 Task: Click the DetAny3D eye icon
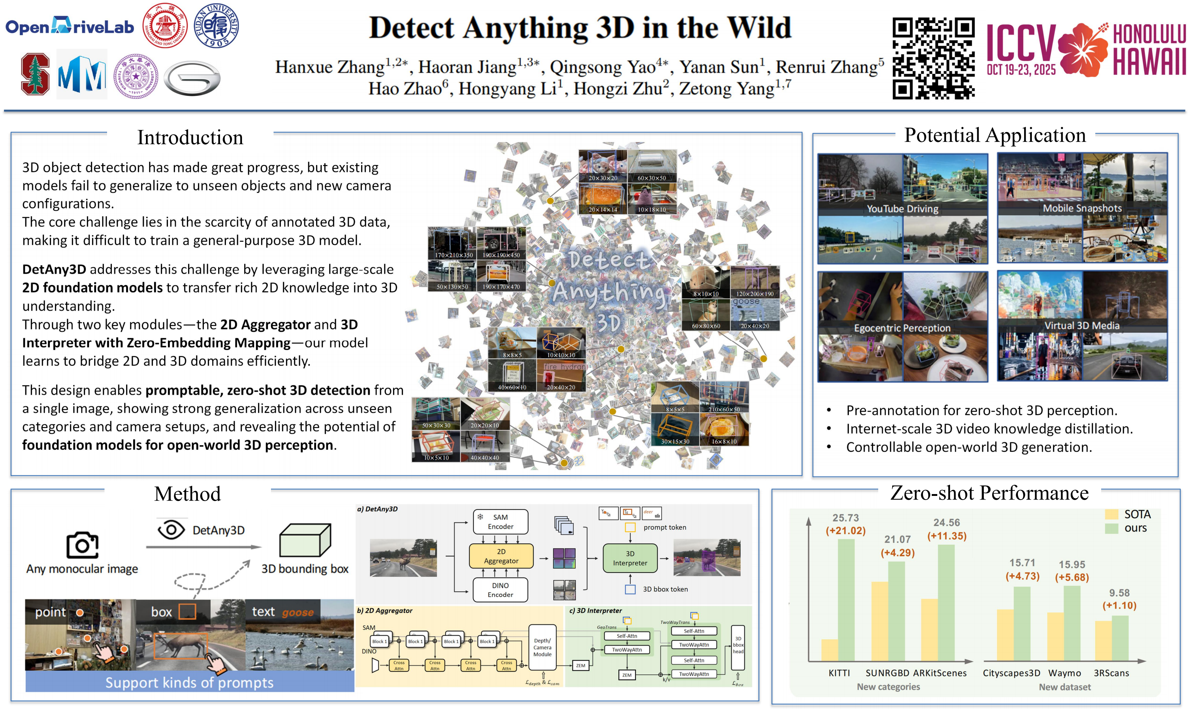[x=171, y=529]
